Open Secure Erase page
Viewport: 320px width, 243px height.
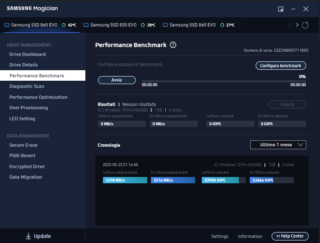(23, 145)
